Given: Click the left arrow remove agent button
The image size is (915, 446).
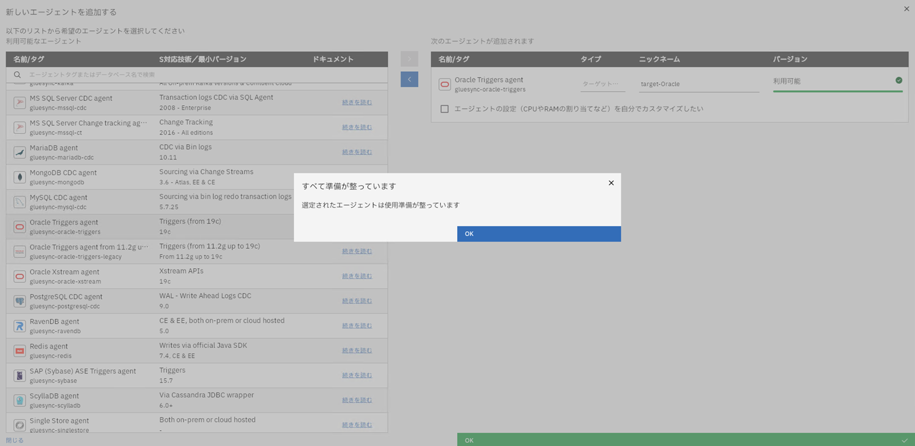Looking at the screenshot, I should tap(409, 80).
